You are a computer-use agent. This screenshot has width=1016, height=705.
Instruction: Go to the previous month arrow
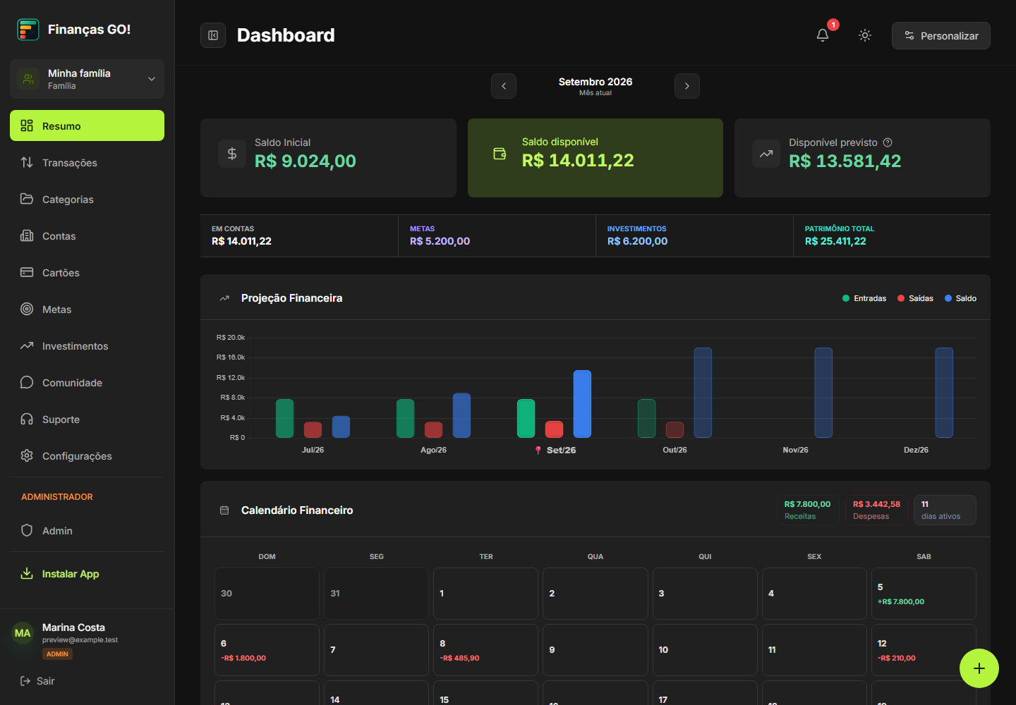pos(504,86)
